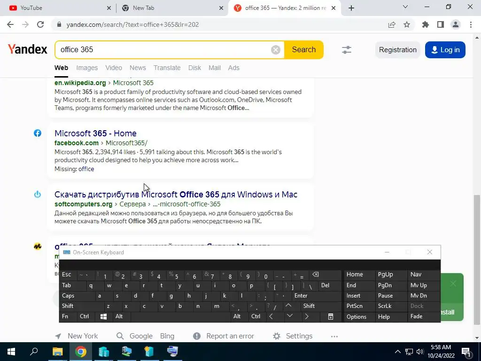Screen dimensions: 481x361
Task: Toggle right Shift key on On-Screen Keyboard
Action: click(x=321, y=306)
